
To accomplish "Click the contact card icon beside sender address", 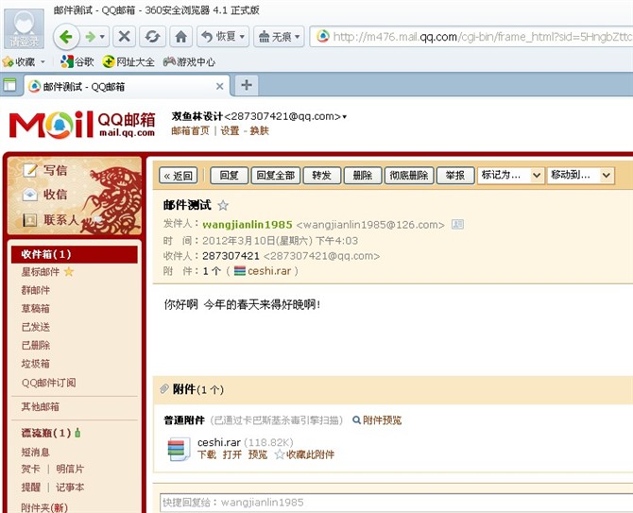I will (x=457, y=224).
